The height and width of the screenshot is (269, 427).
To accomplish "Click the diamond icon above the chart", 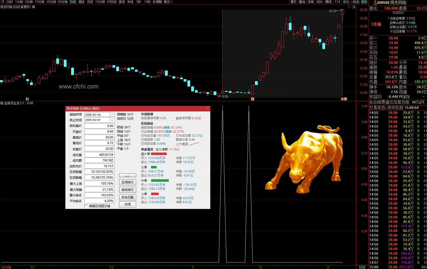I will (349, 7).
